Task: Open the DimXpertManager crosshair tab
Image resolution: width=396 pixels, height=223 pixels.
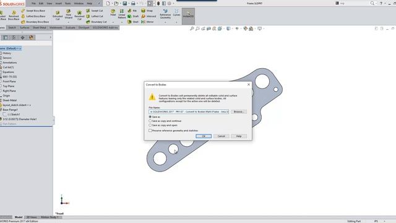Action: click(x=22, y=37)
